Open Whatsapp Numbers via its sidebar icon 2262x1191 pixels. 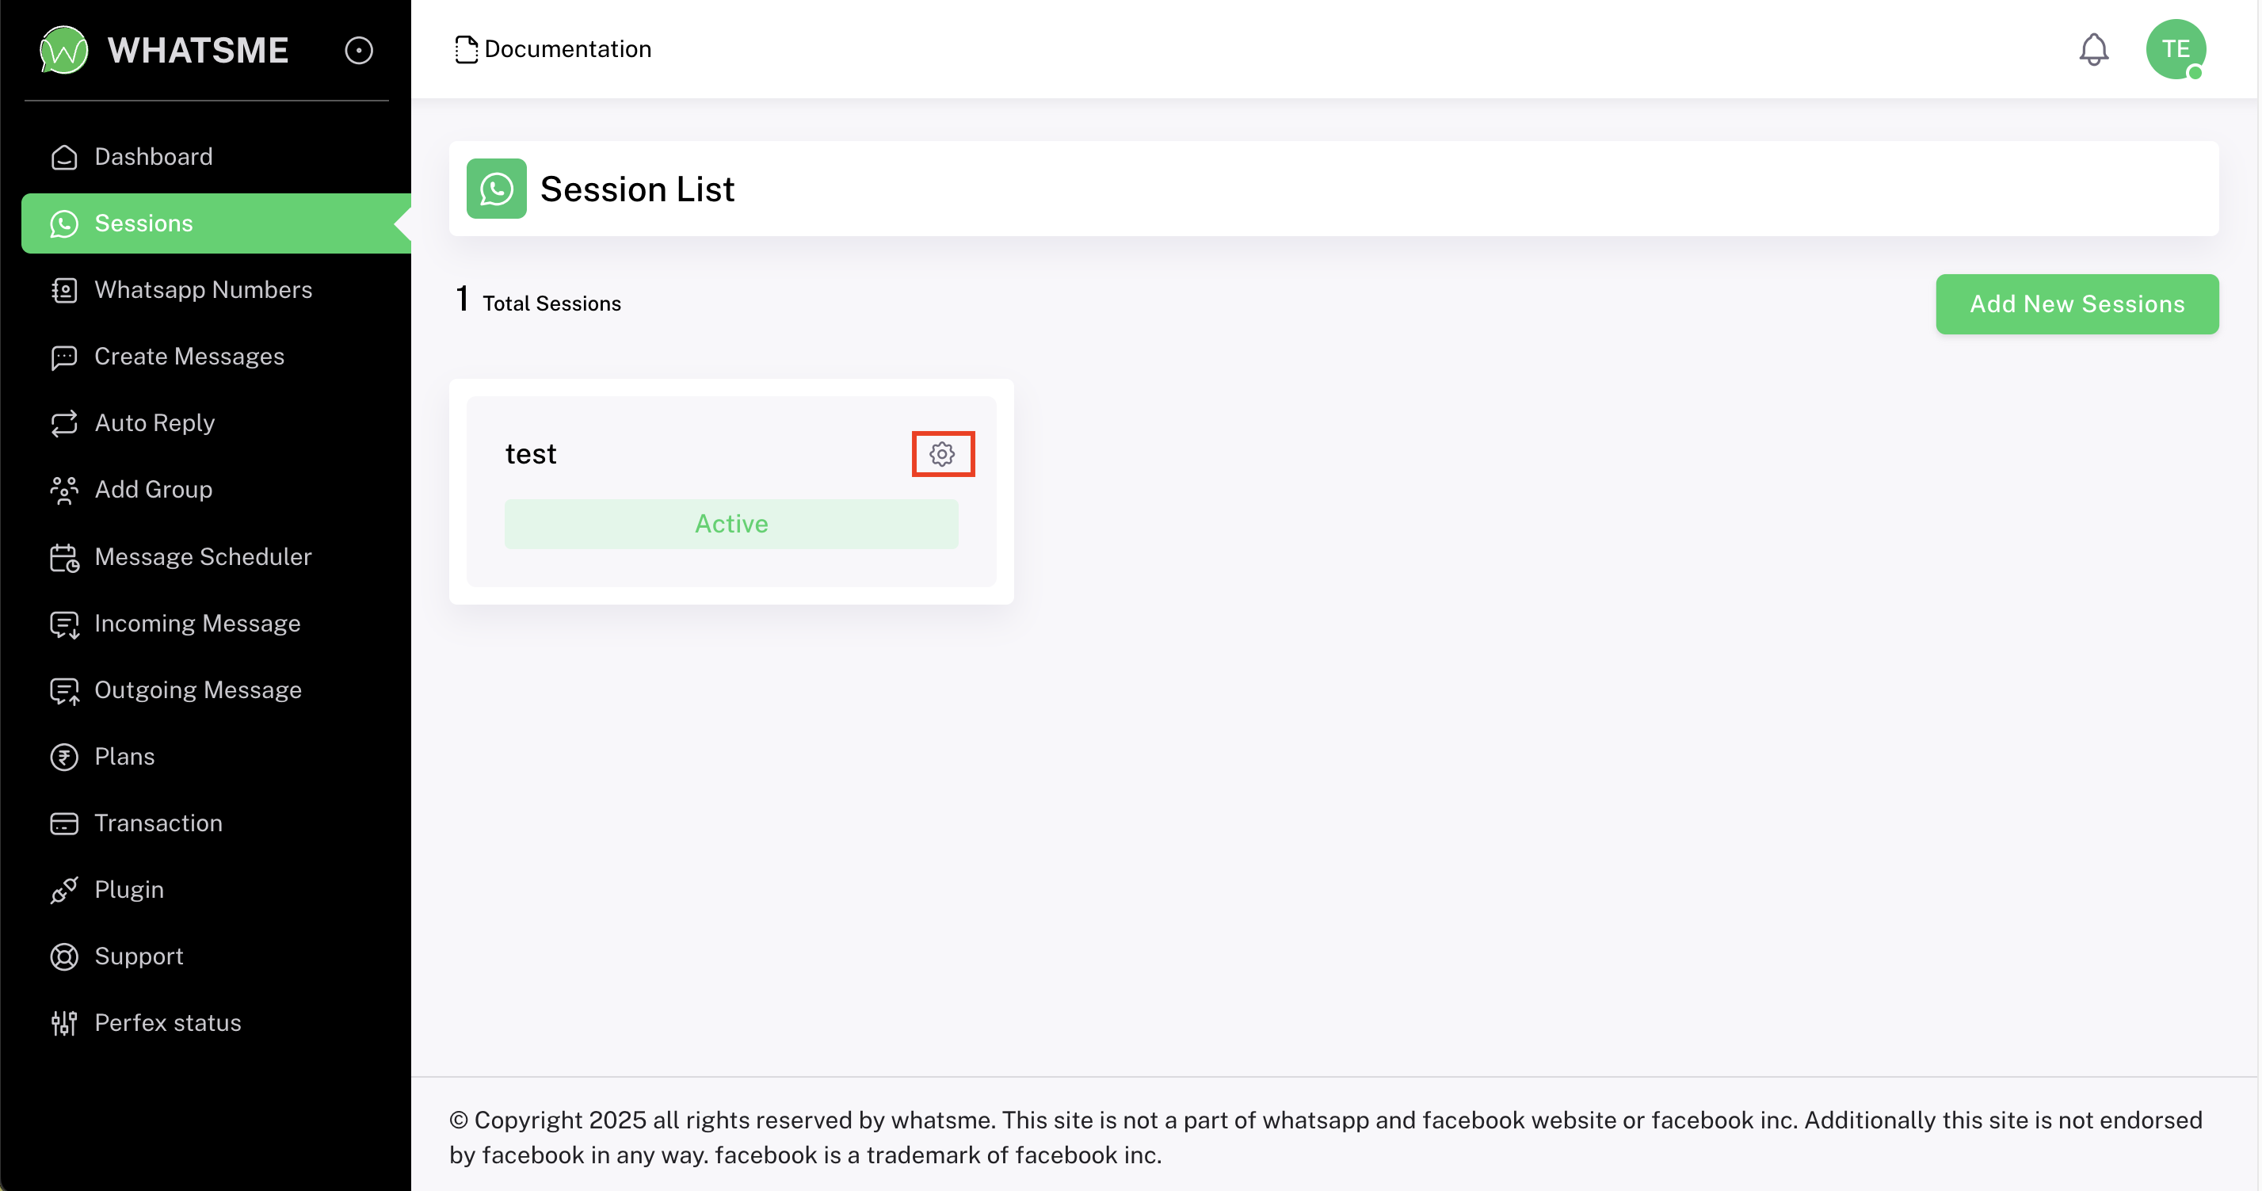click(x=63, y=290)
